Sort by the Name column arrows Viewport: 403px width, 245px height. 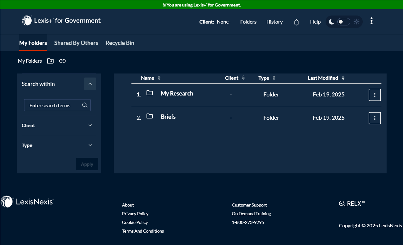click(x=159, y=78)
